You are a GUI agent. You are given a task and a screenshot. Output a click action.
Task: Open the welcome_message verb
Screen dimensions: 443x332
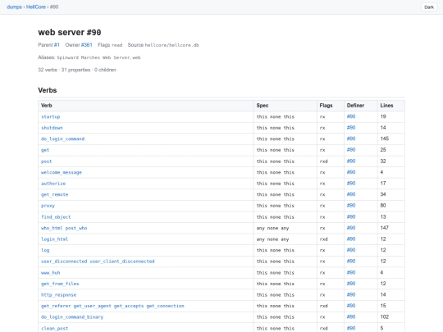point(62,172)
